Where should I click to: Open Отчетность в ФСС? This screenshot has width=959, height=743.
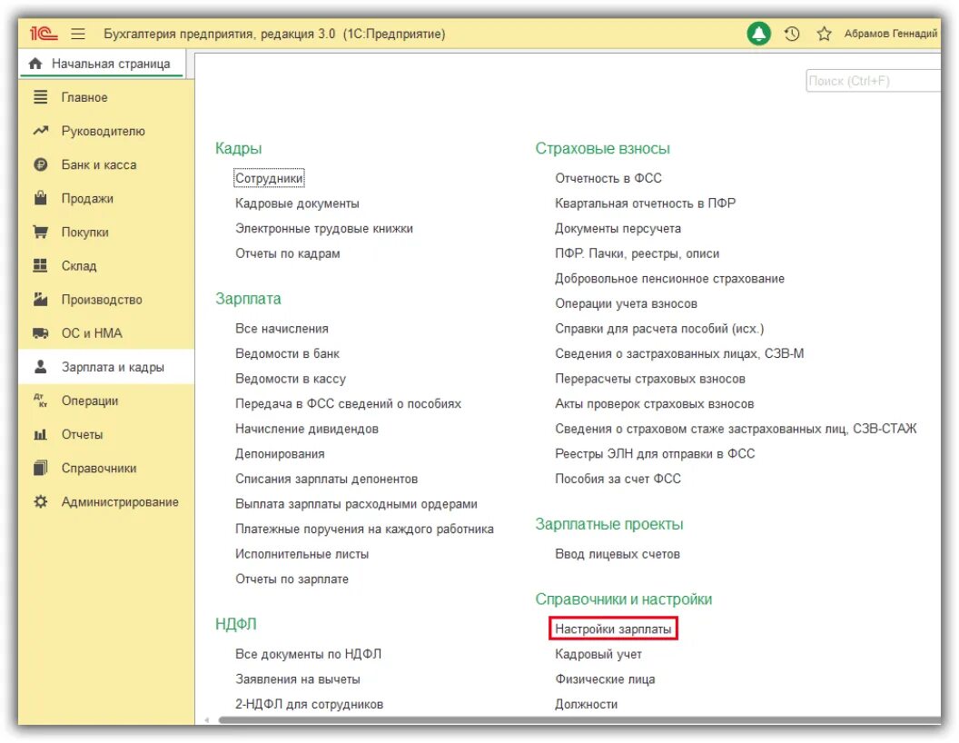[608, 178]
